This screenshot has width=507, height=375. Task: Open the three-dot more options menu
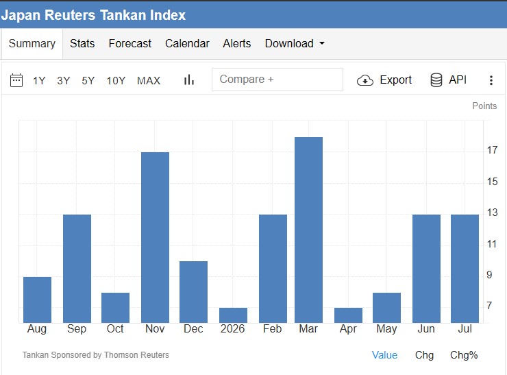click(x=491, y=80)
